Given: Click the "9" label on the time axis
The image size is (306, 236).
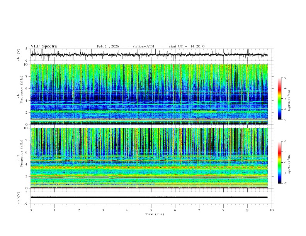Looking at the screenshot, I should tap(247, 210).
